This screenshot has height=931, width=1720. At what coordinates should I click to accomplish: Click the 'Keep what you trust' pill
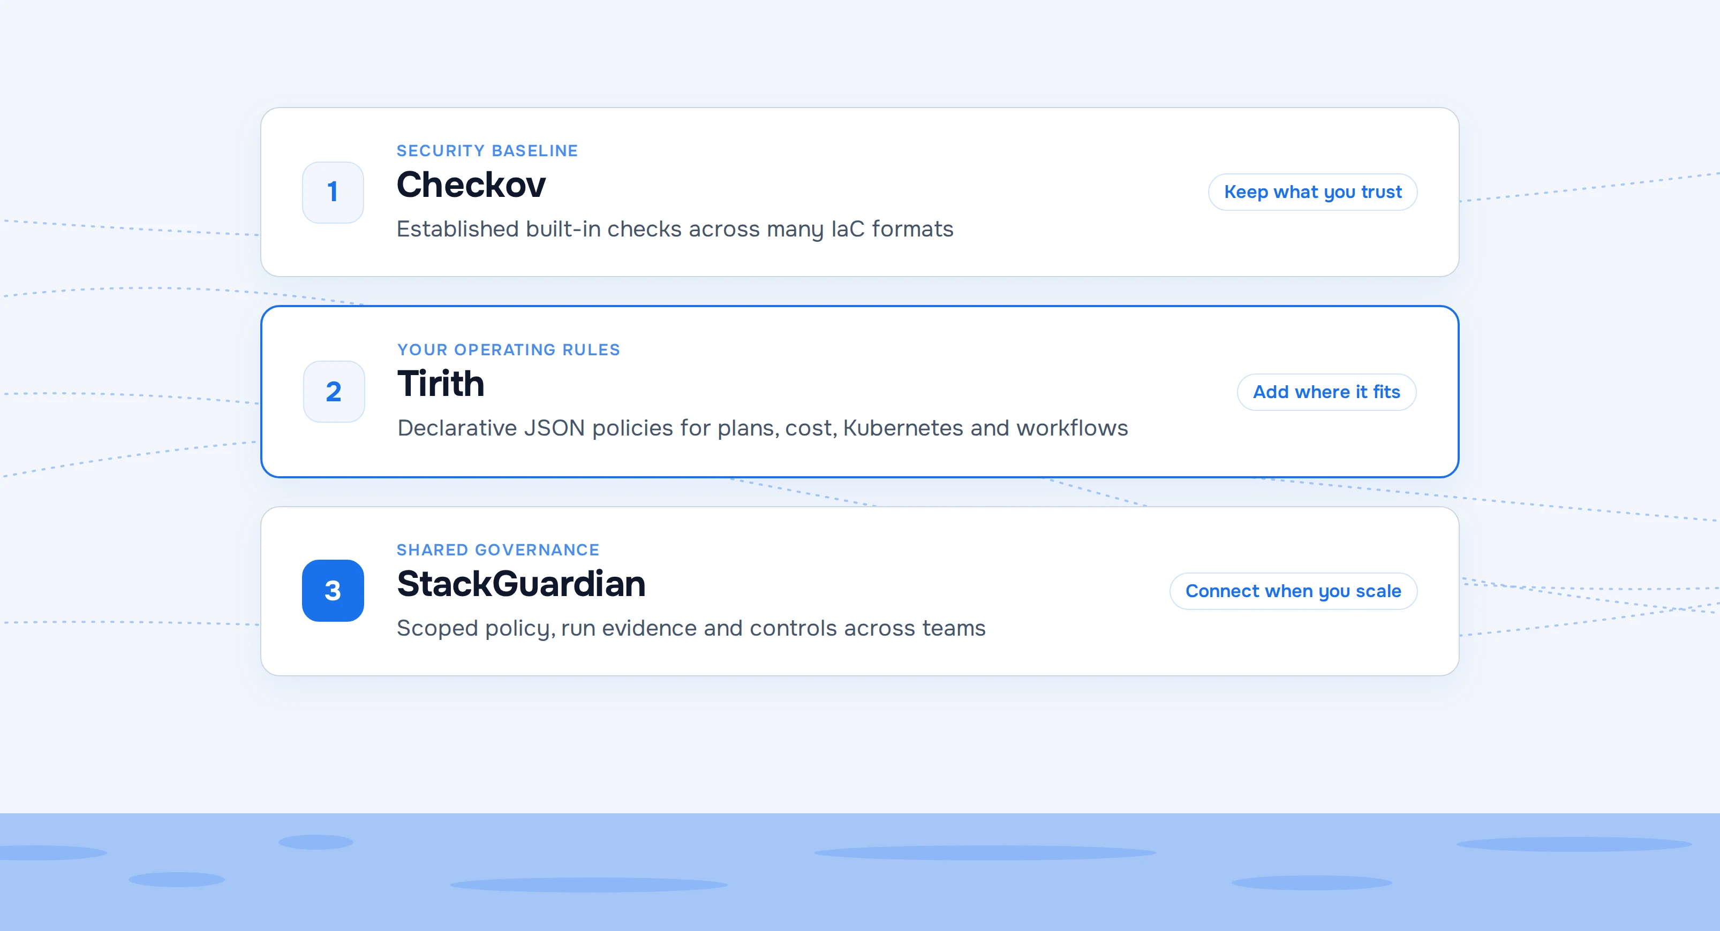[1312, 192]
